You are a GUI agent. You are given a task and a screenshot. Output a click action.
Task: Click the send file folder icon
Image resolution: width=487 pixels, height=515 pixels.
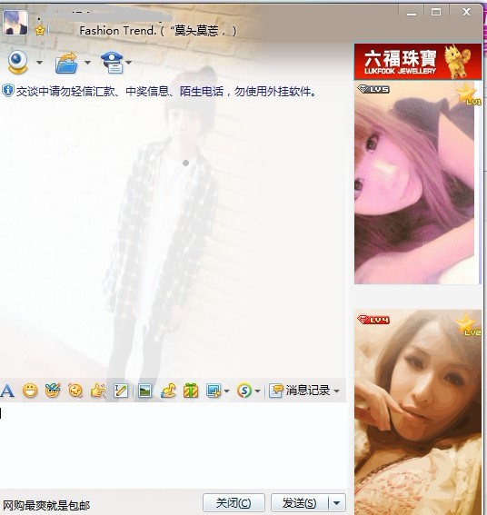[67, 63]
